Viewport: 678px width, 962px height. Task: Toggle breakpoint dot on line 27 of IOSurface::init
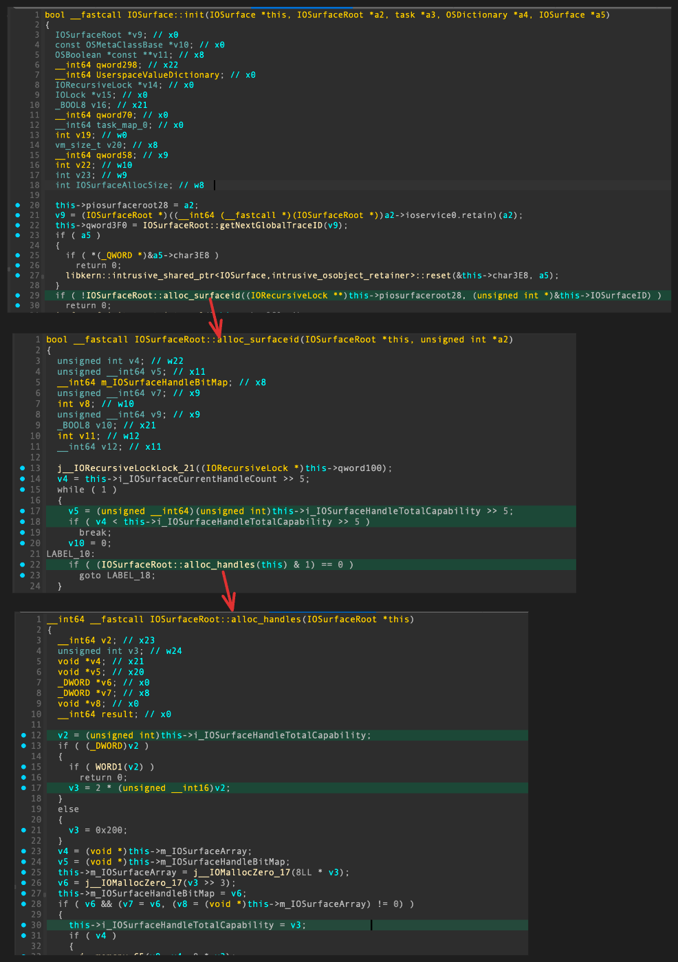(17, 275)
